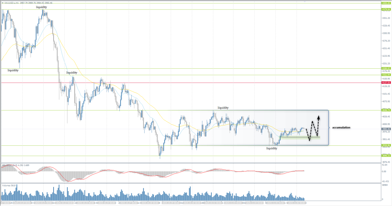
Task: Click the 4184.42 green price tag
Action: (385, 68)
